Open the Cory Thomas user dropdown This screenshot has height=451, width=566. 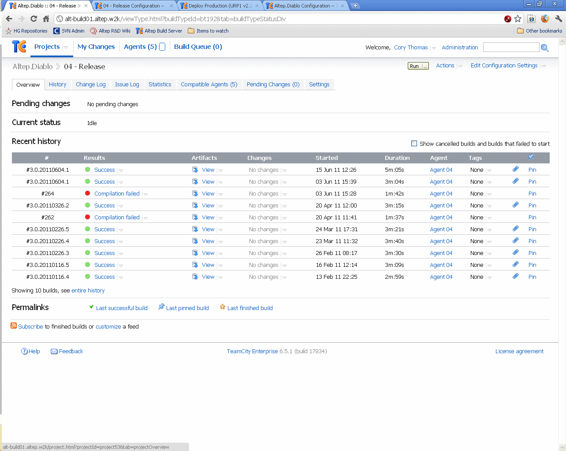point(434,48)
